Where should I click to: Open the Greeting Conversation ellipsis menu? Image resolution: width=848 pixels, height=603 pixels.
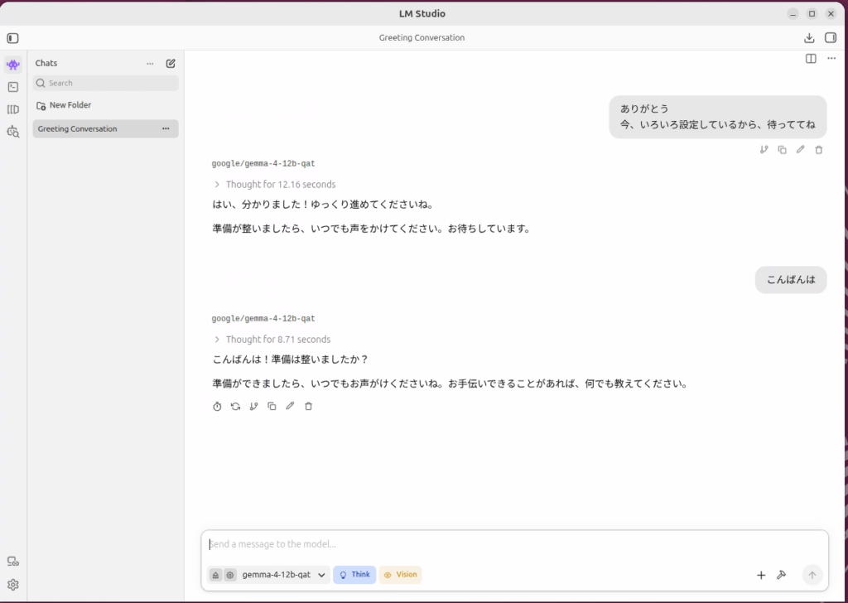[166, 128]
